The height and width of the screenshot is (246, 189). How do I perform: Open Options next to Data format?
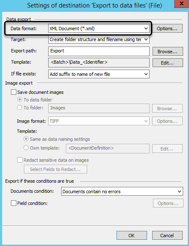coord(167,28)
